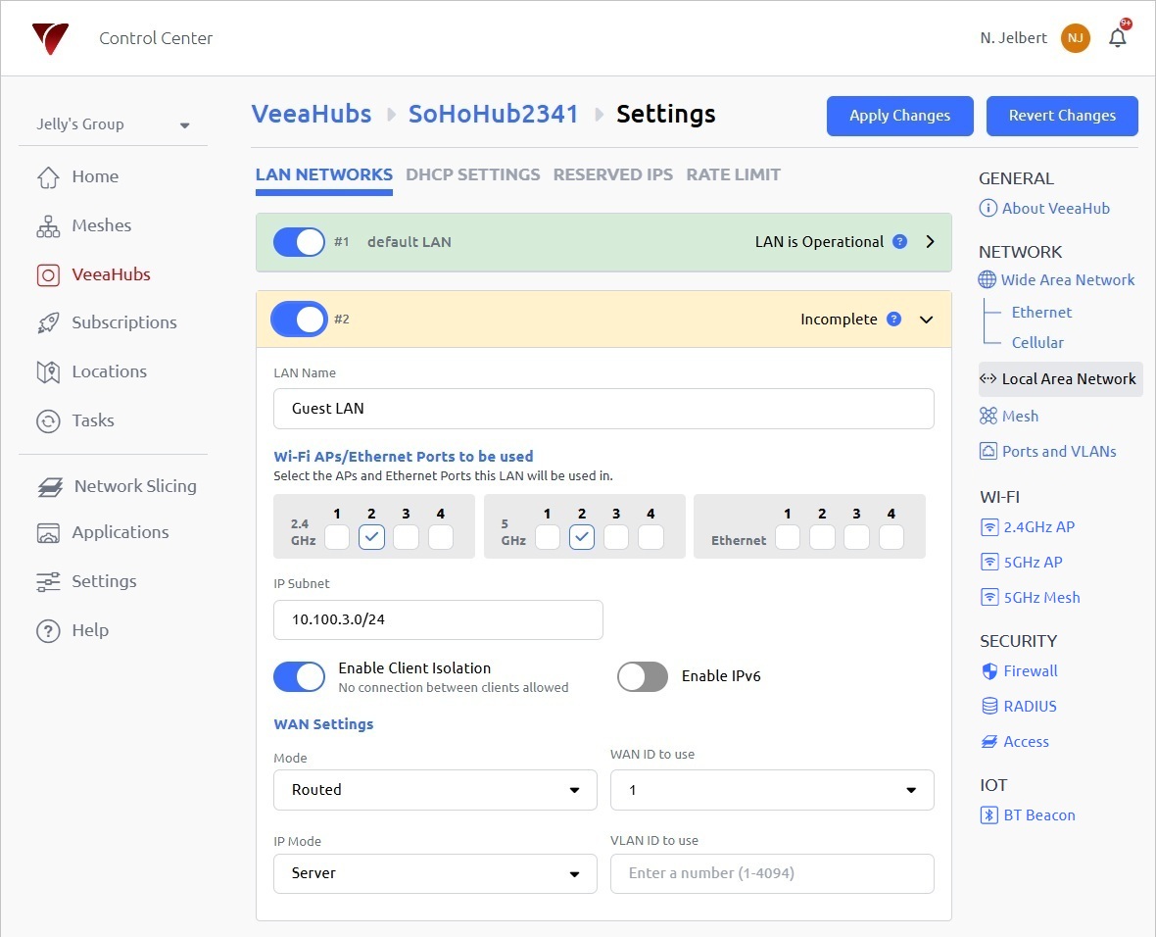Image resolution: width=1156 pixels, height=937 pixels.
Task: Select Local Area Network in right menu
Action: [x=1060, y=379]
